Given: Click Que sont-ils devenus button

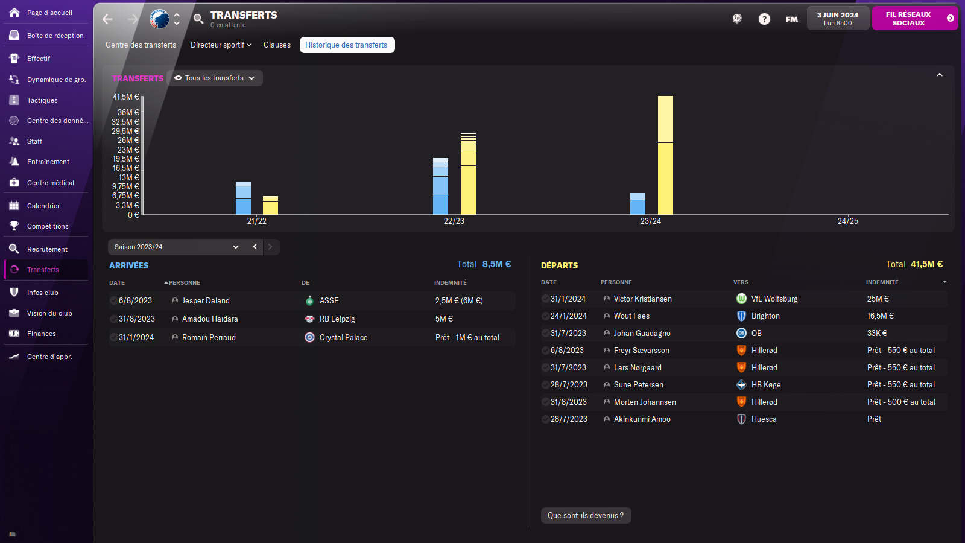Looking at the screenshot, I should coord(586,515).
